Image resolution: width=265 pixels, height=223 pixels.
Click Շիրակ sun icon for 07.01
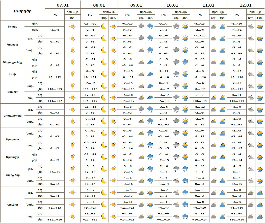(72, 26)
